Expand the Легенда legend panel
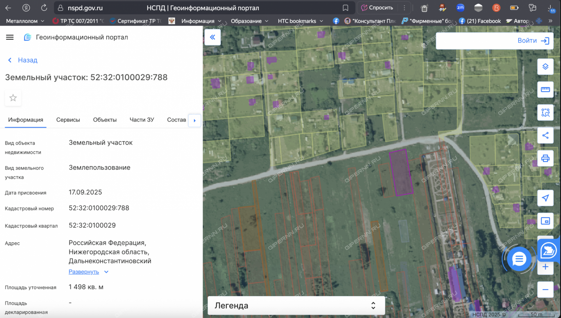 (373, 306)
